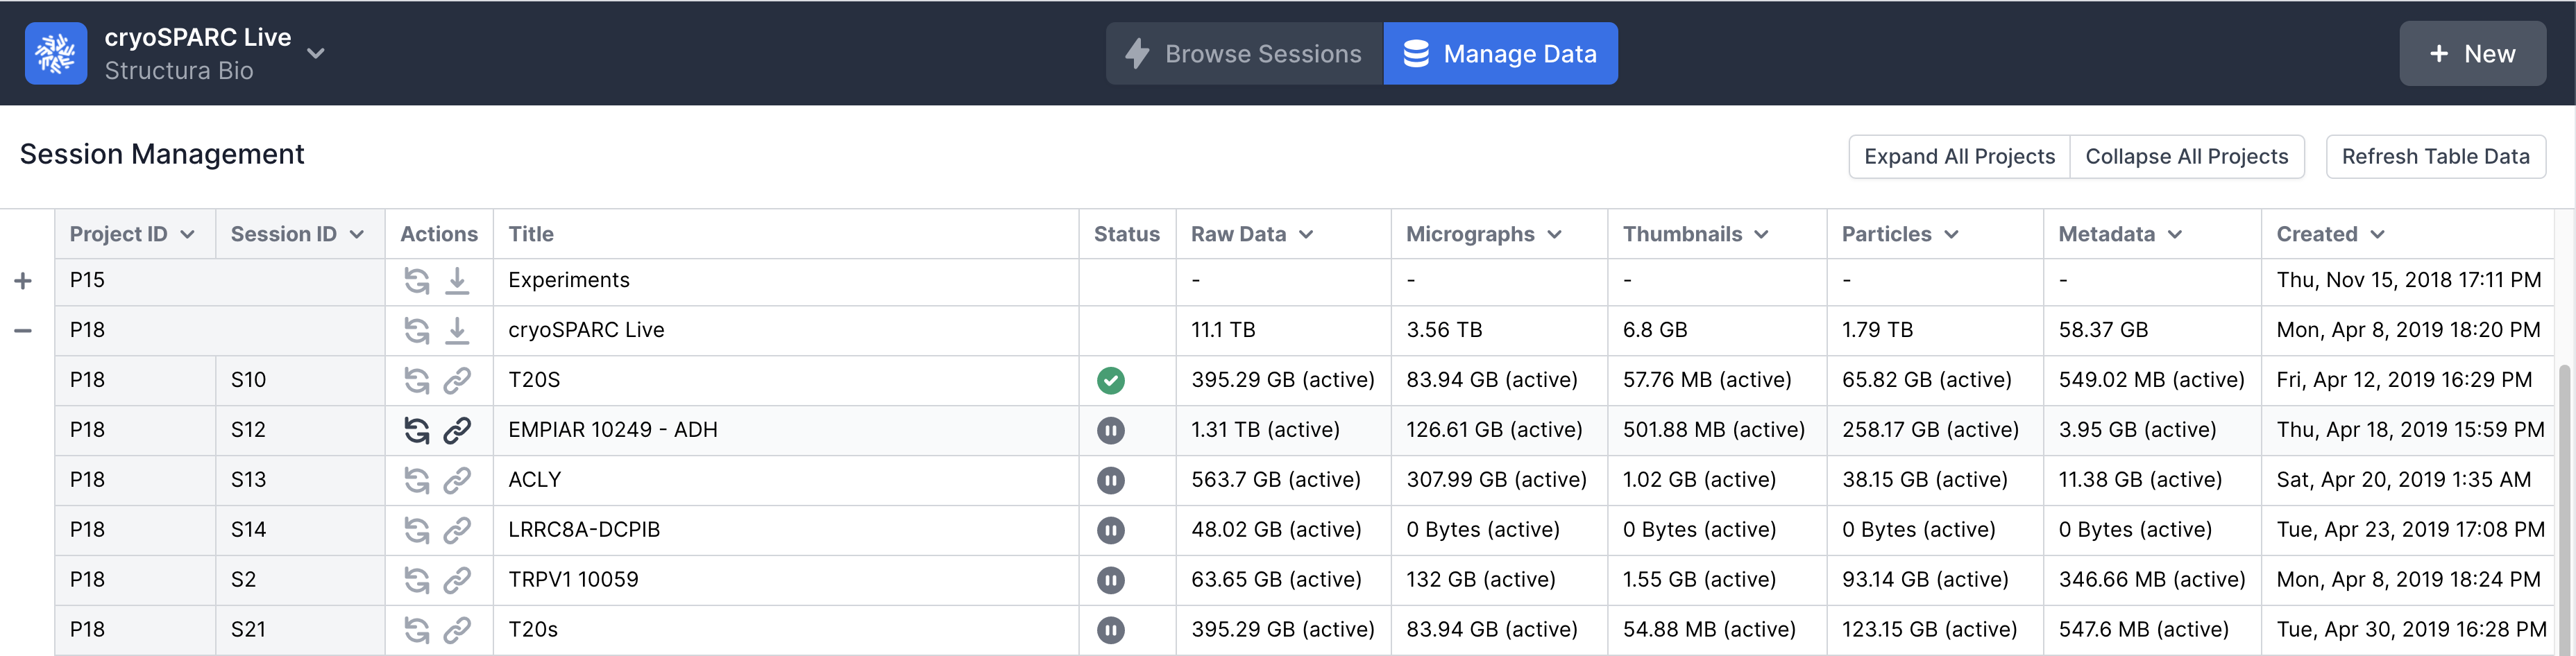This screenshot has width=2576, height=656.
Task: Link icon for session S21 T20s
Action: click(457, 631)
